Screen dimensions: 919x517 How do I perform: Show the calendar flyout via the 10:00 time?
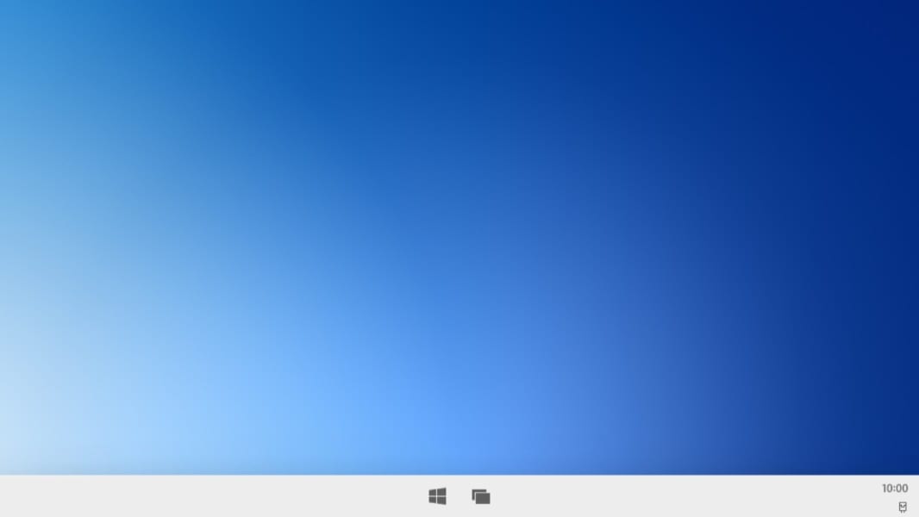[x=894, y=489]
